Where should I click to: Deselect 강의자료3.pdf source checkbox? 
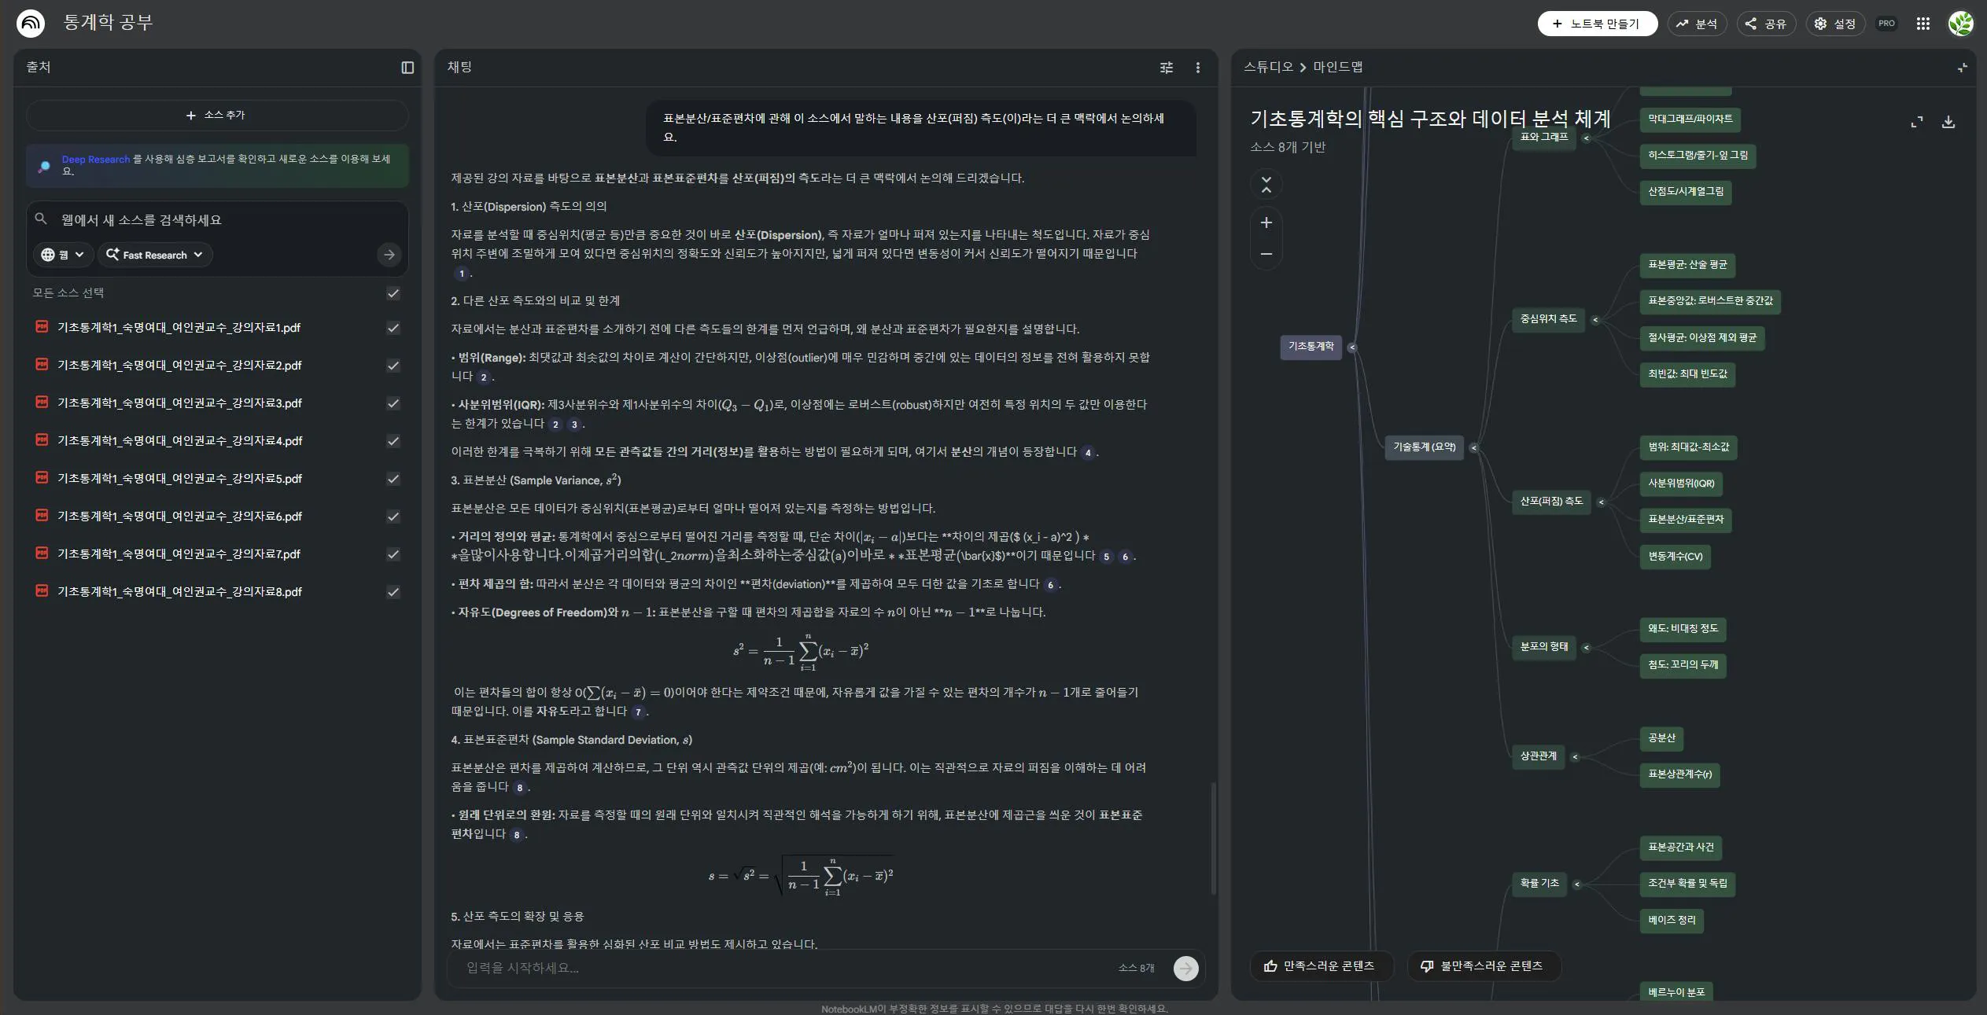393,403
